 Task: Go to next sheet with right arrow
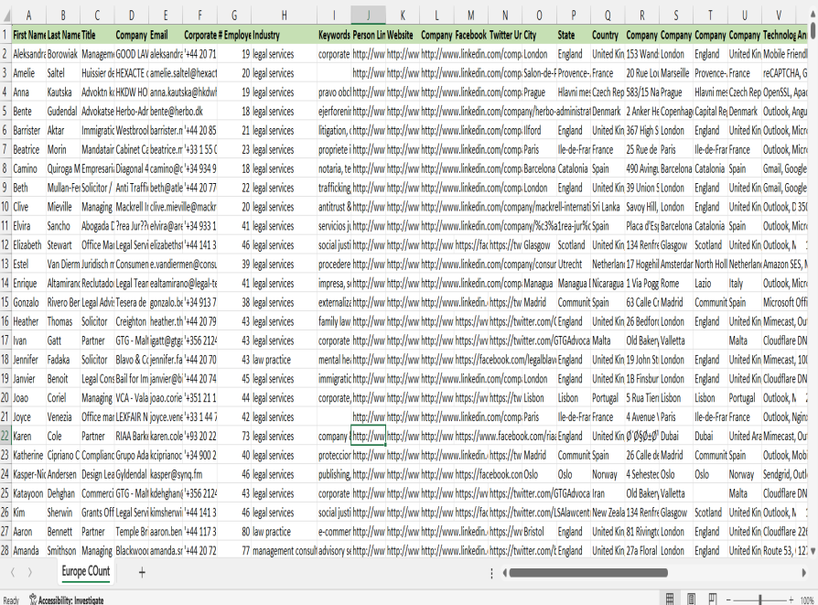point(29,573)
